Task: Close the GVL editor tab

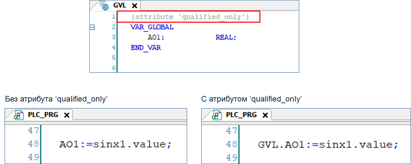Action: tap(134, 6)
